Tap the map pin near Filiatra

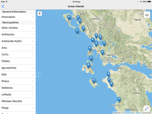[119, 100]
